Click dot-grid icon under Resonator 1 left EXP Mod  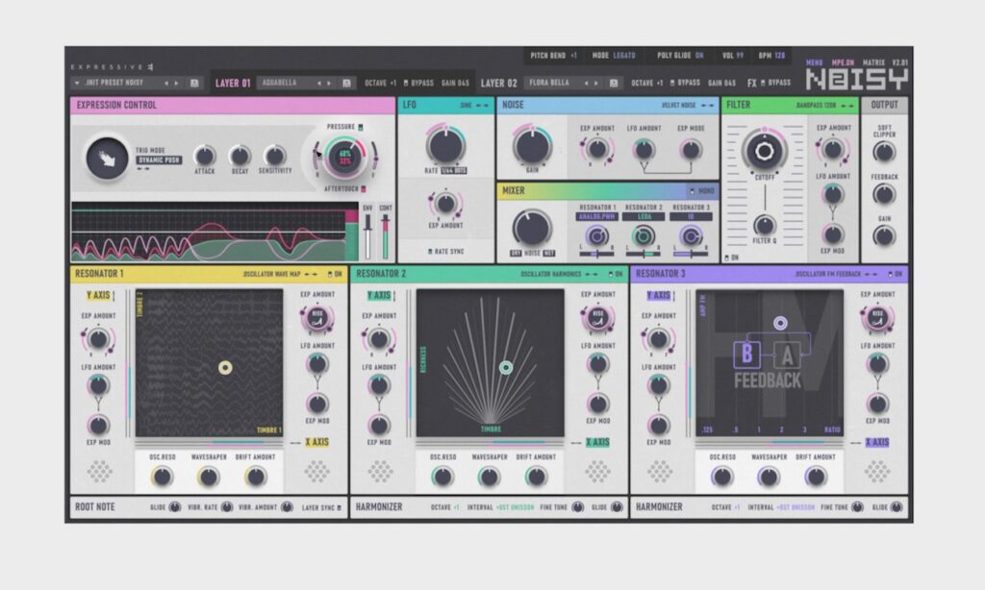(99, 472)
